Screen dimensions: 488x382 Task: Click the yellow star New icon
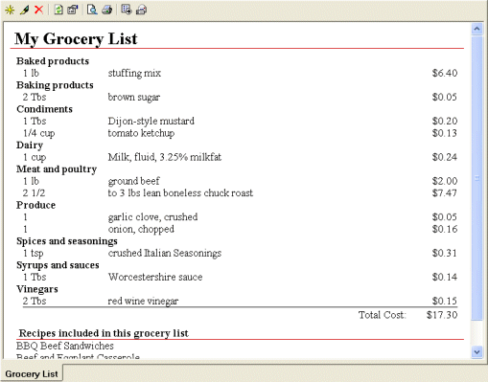[10, 10]
